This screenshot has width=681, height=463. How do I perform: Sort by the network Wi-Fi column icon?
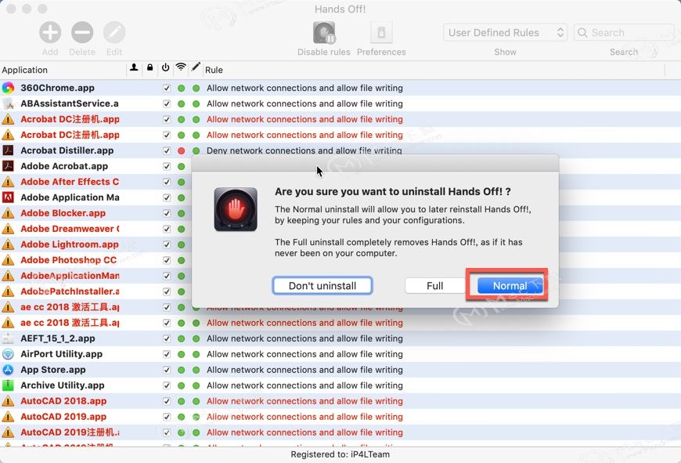coord(181,67)
